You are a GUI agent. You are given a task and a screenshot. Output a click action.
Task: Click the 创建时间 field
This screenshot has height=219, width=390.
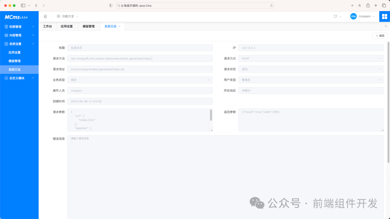(140, 101)
